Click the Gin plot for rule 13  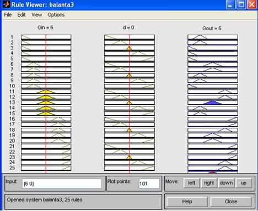(x=46, y=102)
